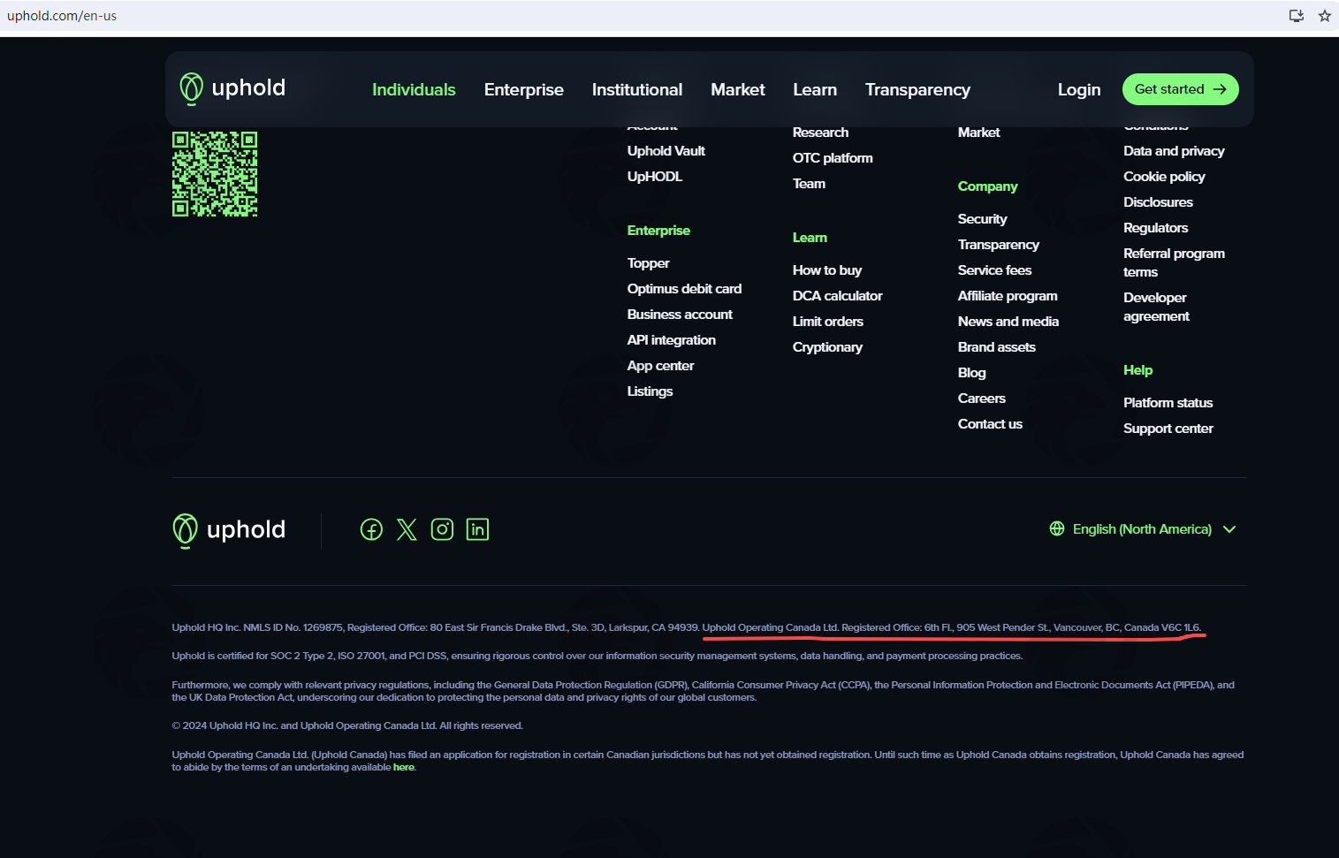Open the News and media link
The image size is (1339, 858).
tap(1008, 322)
